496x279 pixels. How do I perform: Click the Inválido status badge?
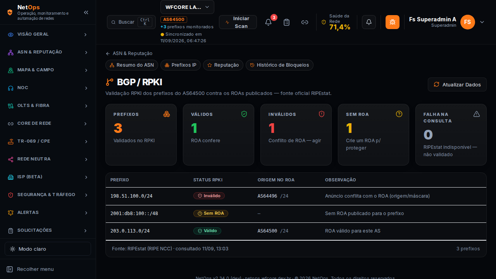(209, 196)
